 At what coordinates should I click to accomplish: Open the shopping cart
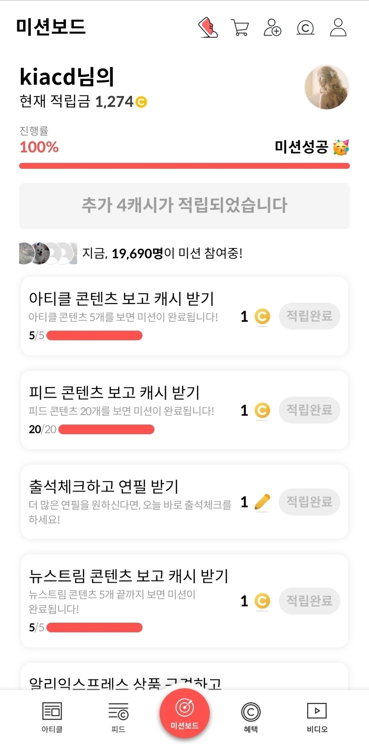(x=240, y=28)
